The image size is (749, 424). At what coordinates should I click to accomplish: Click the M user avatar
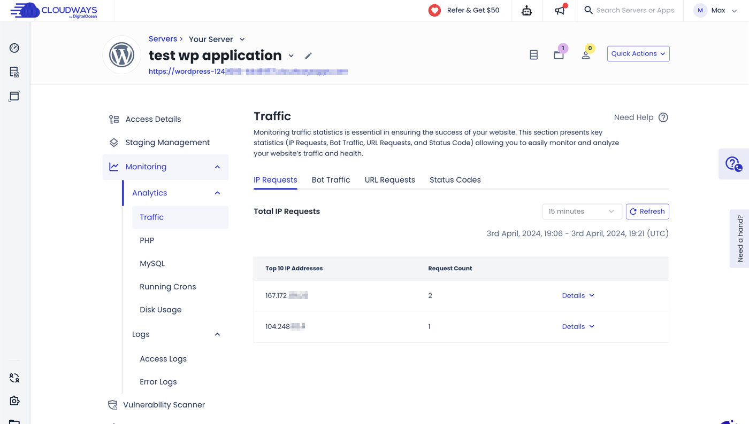click(x=700, y=10)
